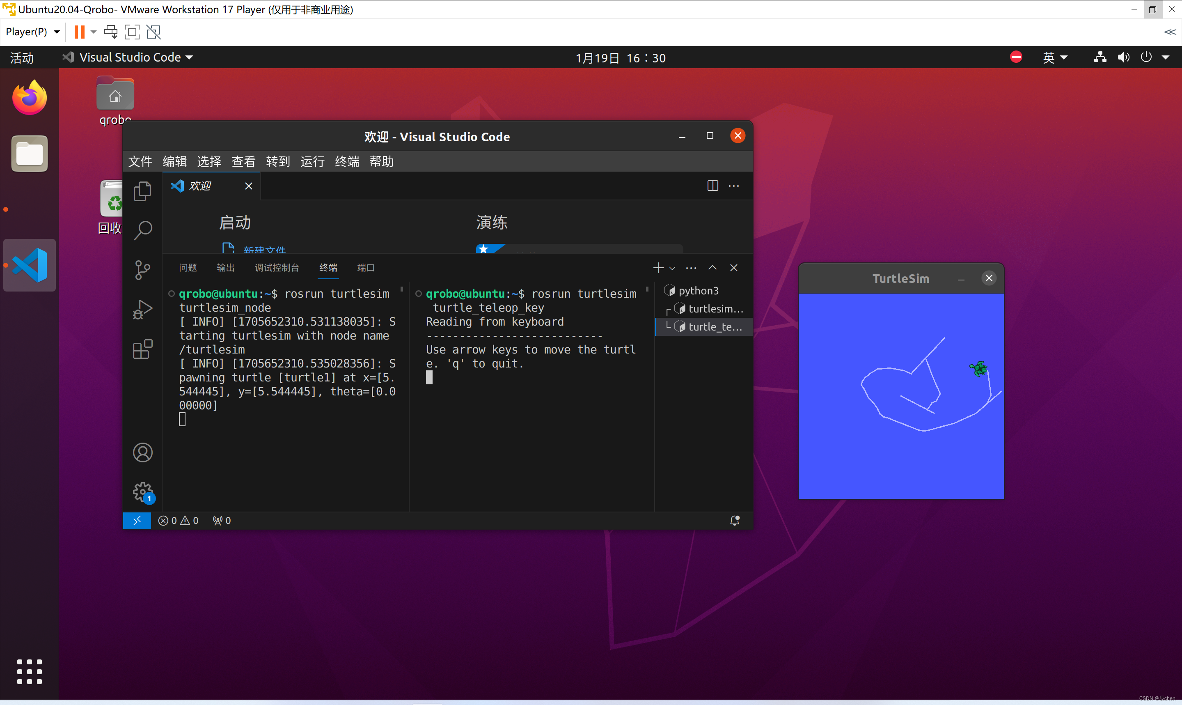Select the turtle_te... terminal entry
The height and width of the screenshot is (705, 1182).
[x=704, y=327]
